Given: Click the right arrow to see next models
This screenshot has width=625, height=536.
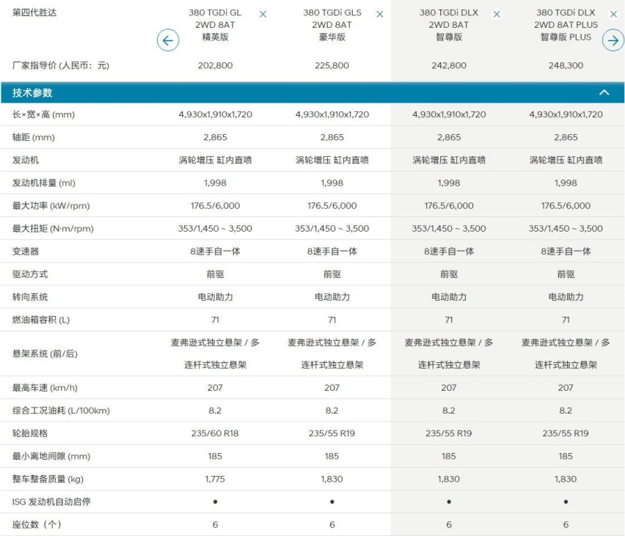Looking at the screenshot, I should pos(613,40).
